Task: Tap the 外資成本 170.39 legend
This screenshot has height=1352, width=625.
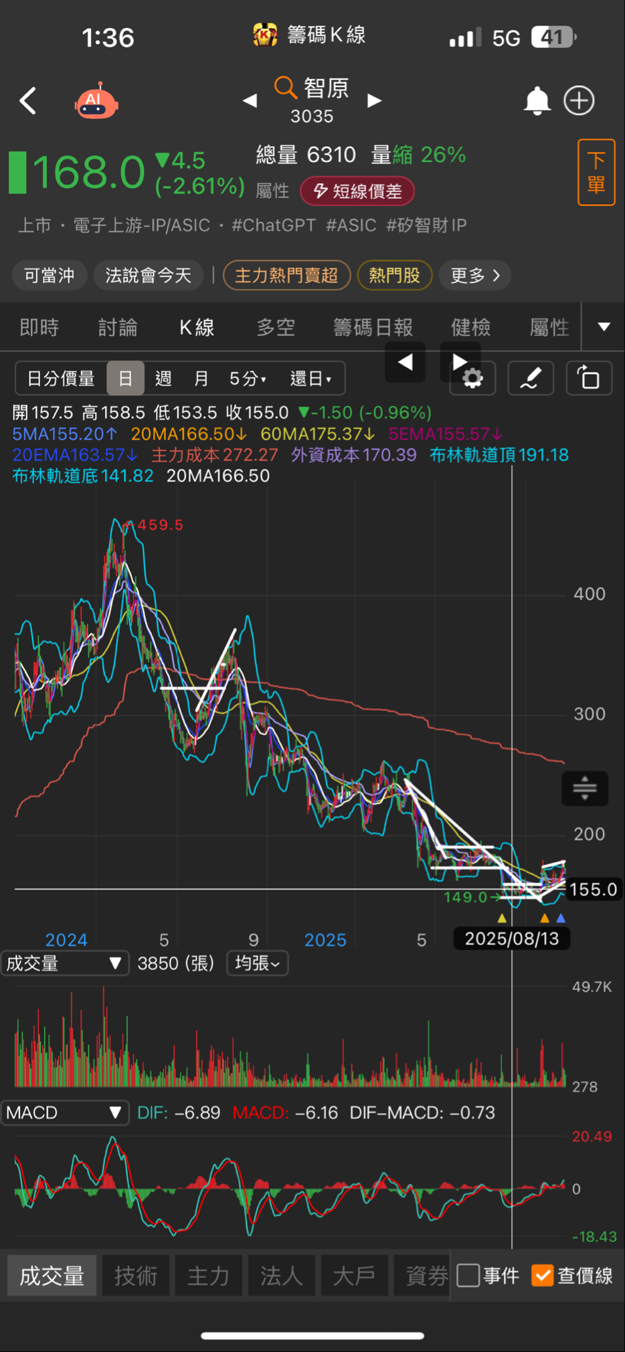Action: [x=353, y=455]
